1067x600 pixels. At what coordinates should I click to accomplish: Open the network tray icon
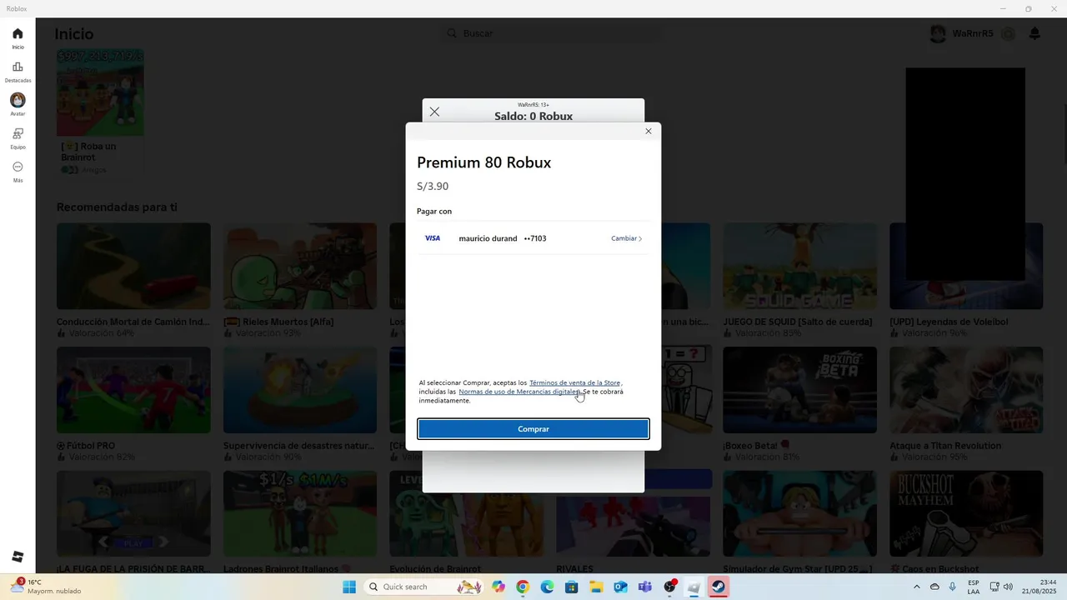[993, 587]
